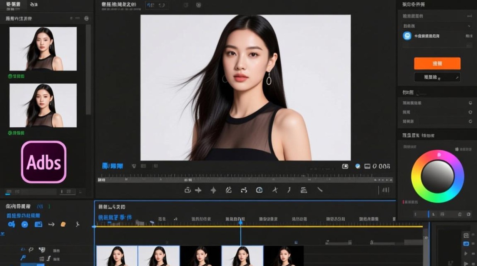Viewport: 477px width, 266px height.
Task: Select the X-shaped cut icon in the control row
Action: pos(275,190)
